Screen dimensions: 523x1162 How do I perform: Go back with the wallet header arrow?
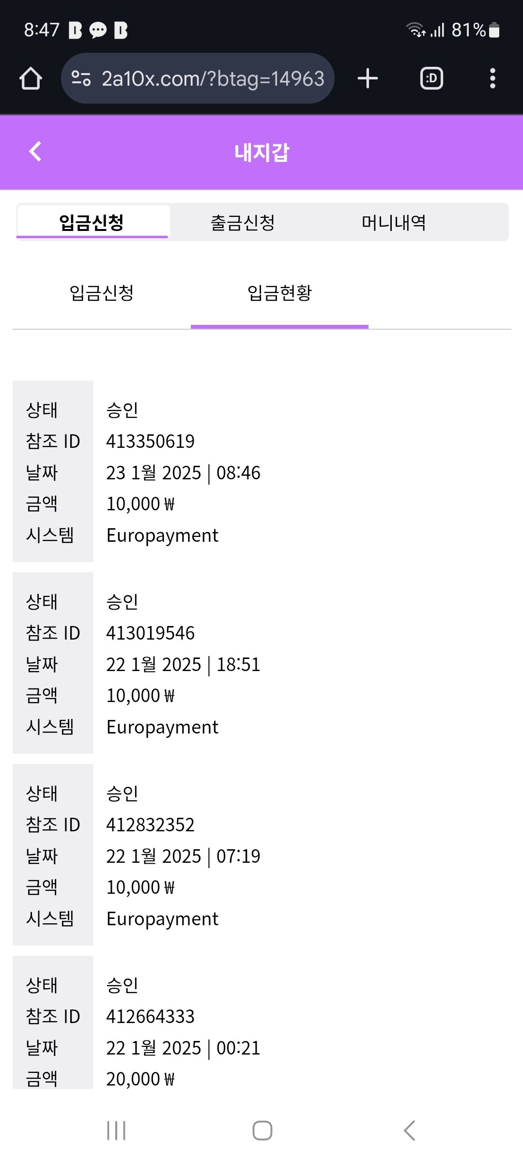coord(35,152)
